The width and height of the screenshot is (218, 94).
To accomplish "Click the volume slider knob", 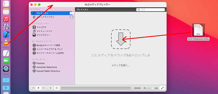I will tap(152, 88).
